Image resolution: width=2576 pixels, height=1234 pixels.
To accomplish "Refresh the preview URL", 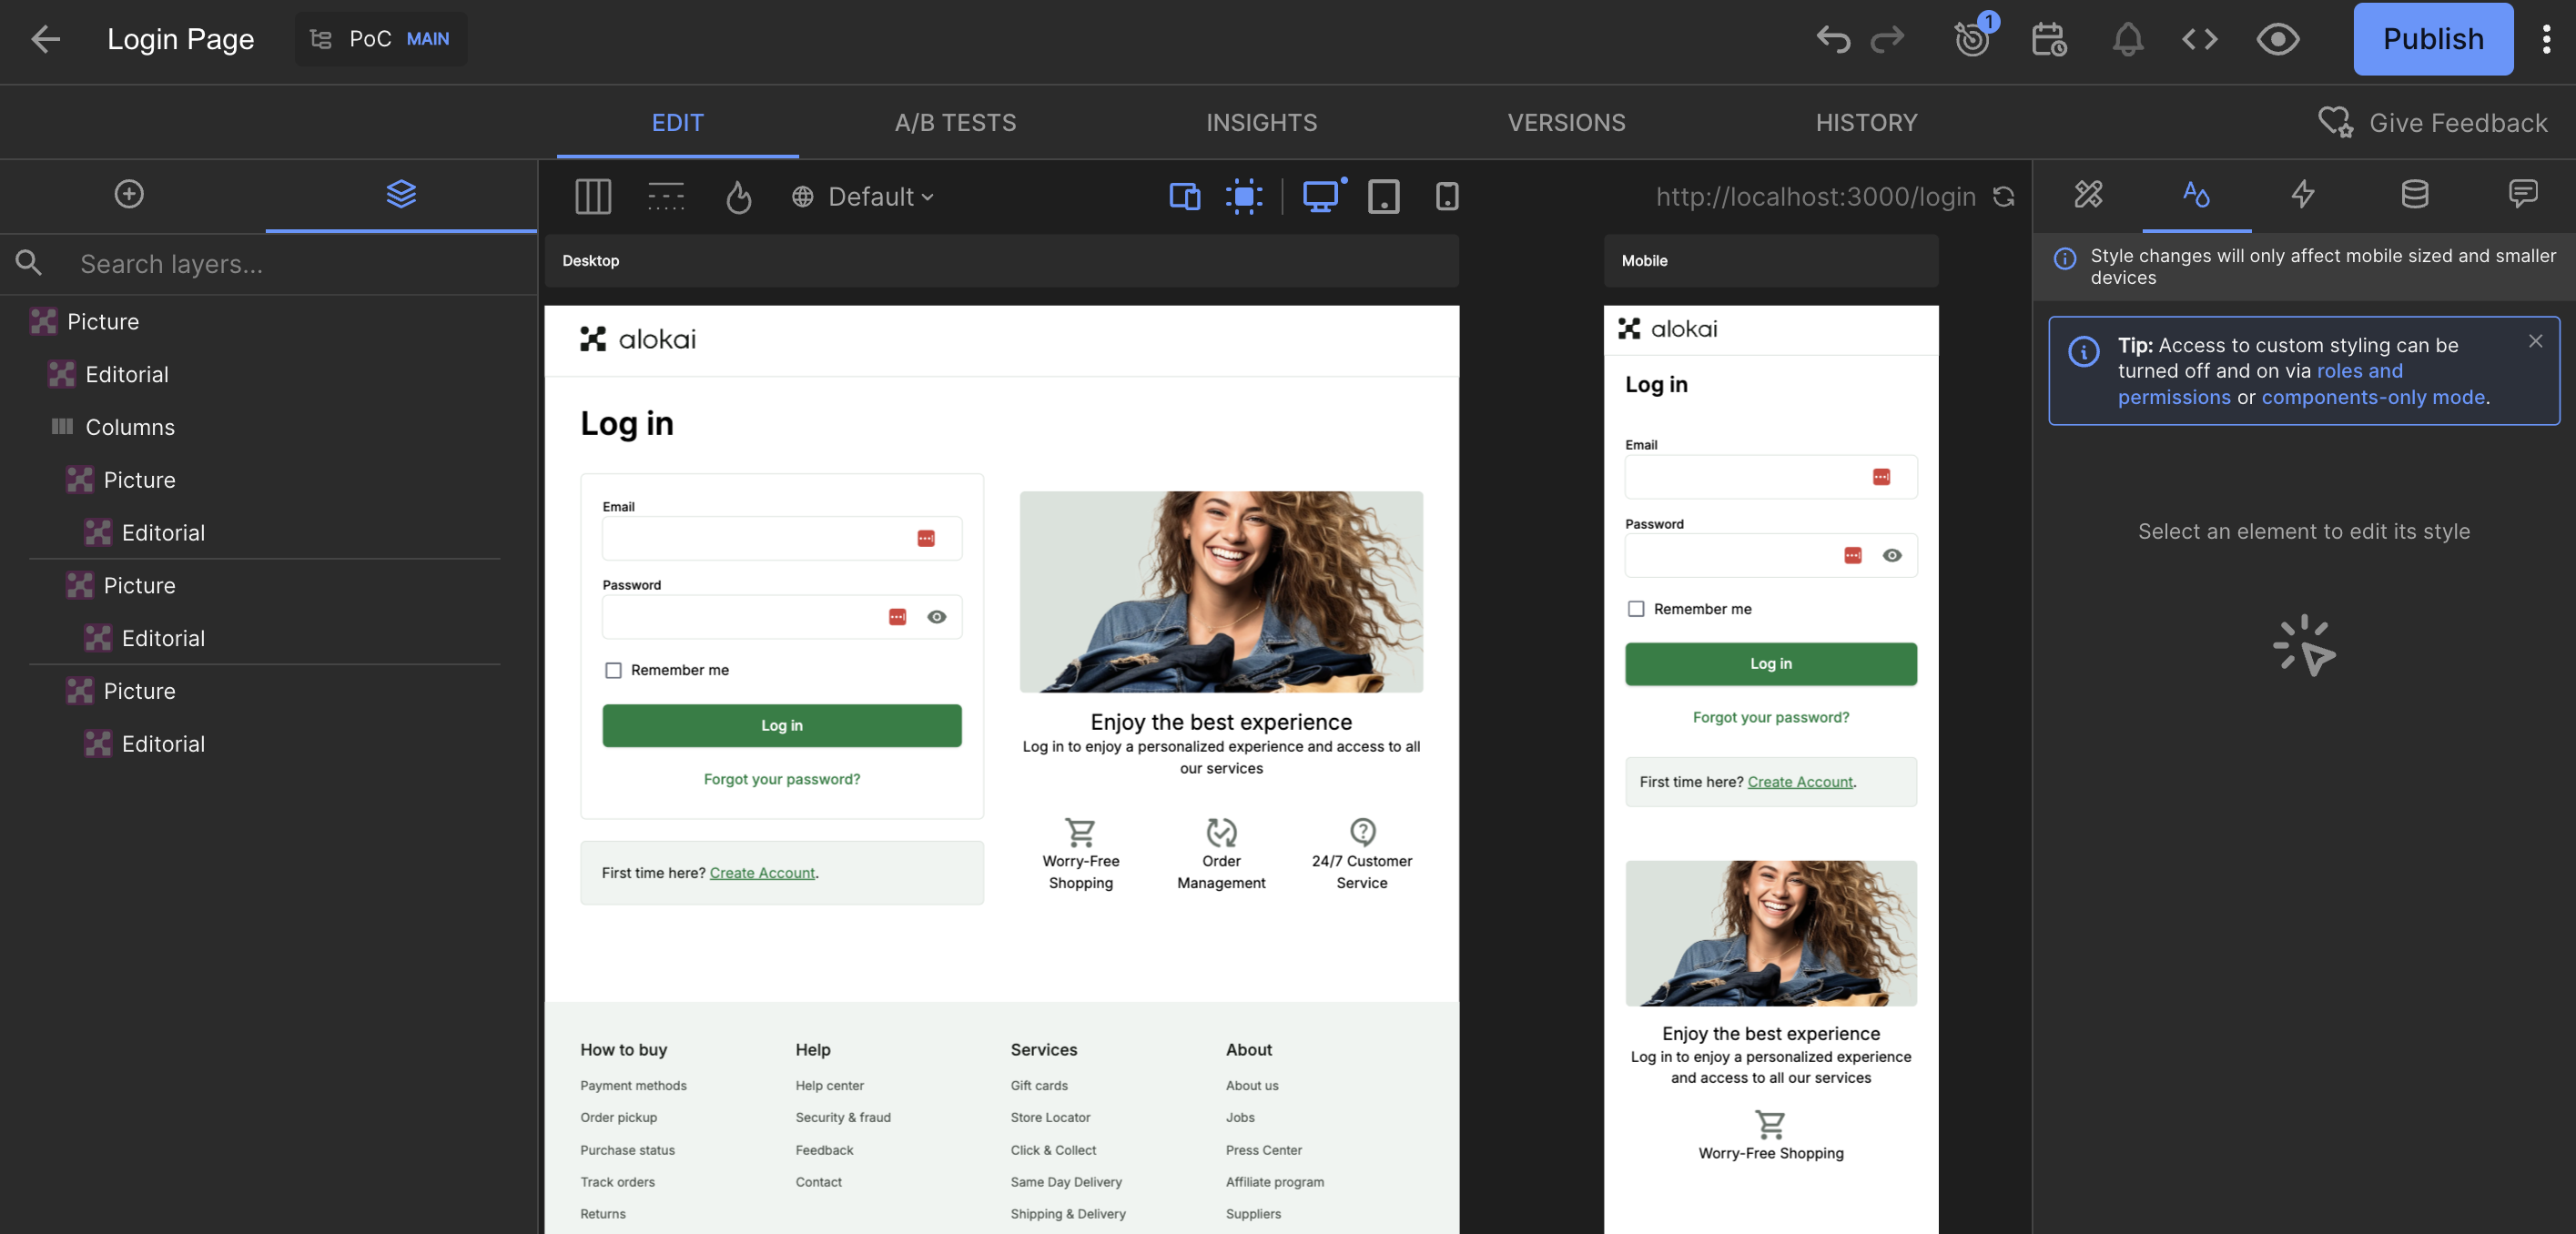I will coord(2004,197).
